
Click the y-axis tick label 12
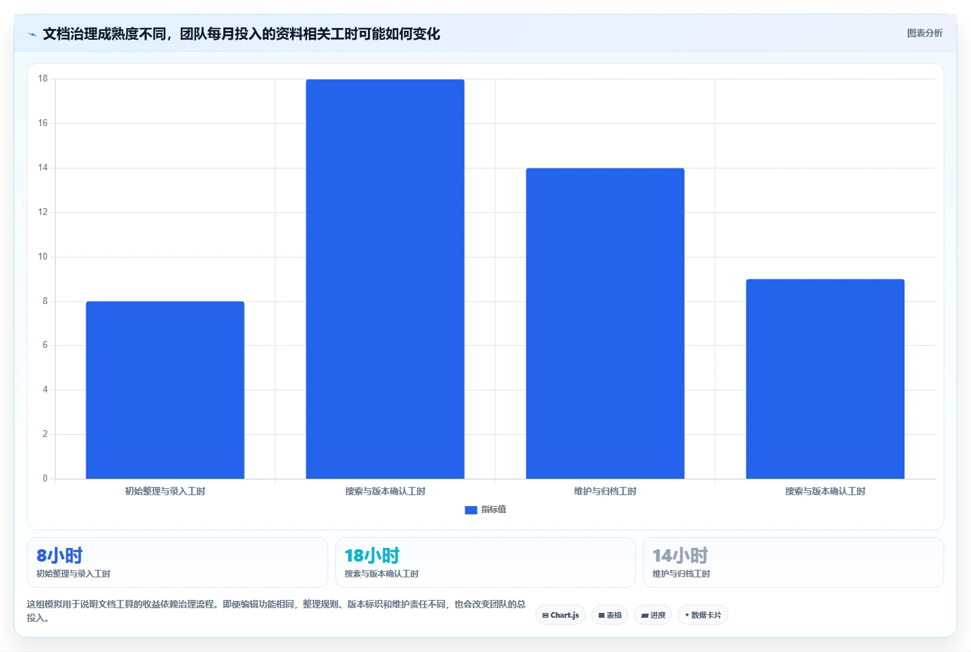click(x=43, y=212)
